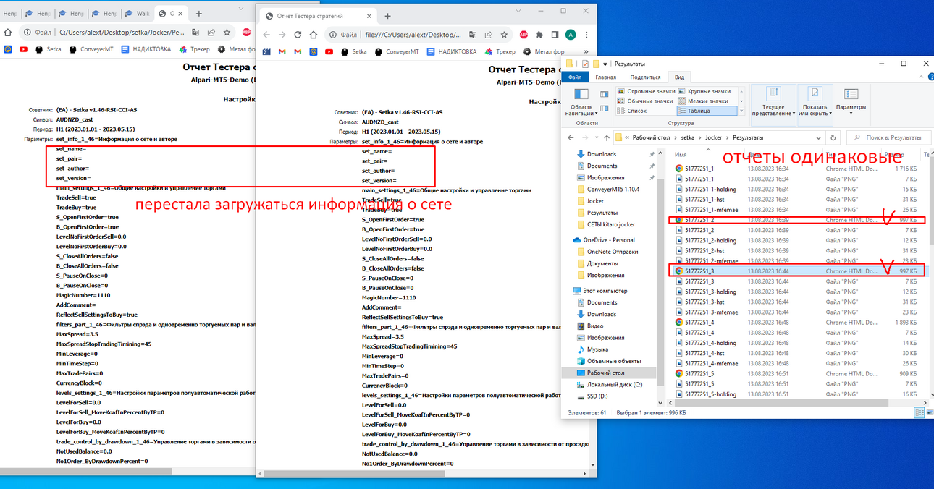
Task: Click home button in front Chrome window
Action: pos(314,34)
